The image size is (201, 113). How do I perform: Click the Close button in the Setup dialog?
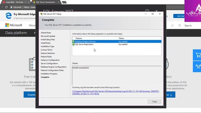[154, 102]
